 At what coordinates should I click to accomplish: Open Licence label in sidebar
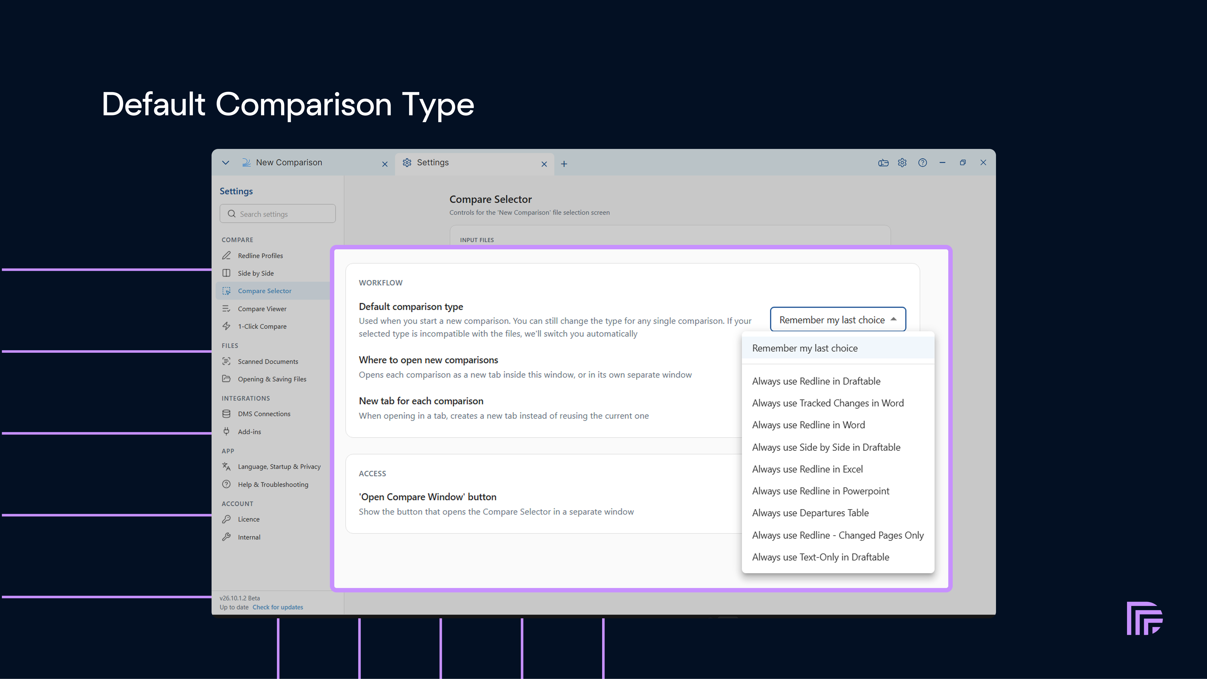(x=249, y=519)
